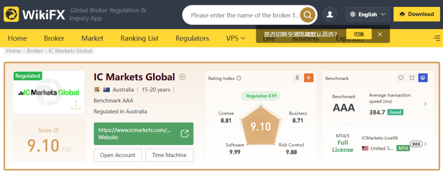Image resolution: width=443 pixels, height=173 pixels.
Task: Click the Regulation 8.59 label
Action: 261,96
